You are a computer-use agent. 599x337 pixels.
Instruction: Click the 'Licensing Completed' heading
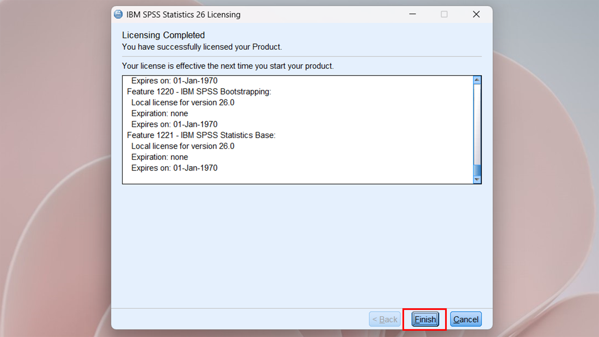[163, 35]
